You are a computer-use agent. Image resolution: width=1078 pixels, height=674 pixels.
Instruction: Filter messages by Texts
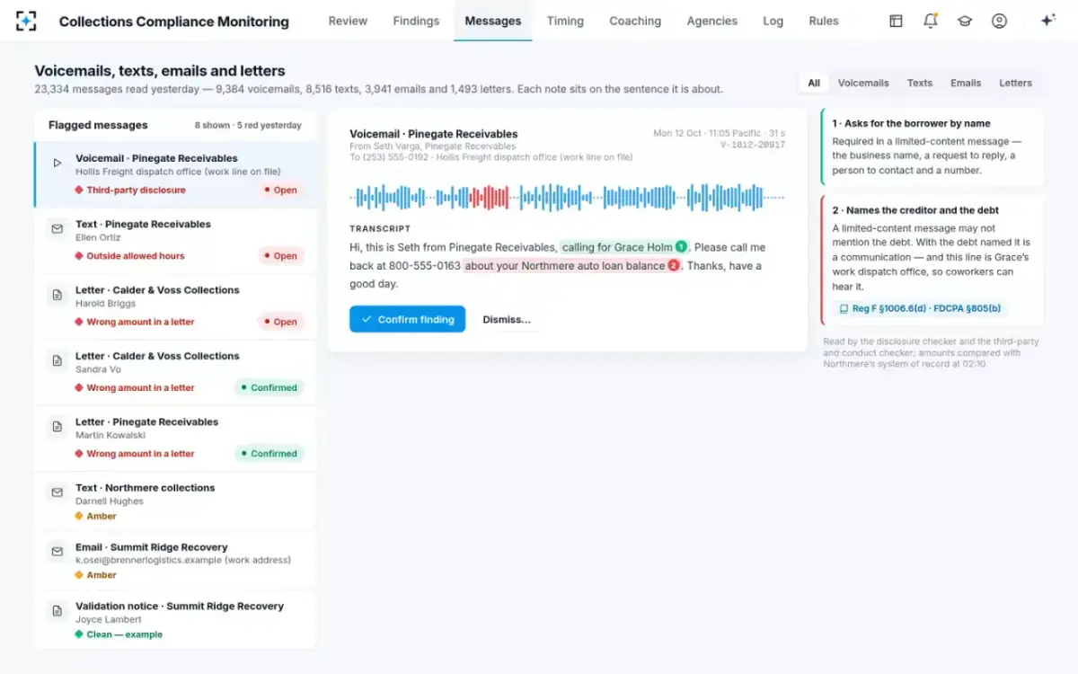point(920,83)
